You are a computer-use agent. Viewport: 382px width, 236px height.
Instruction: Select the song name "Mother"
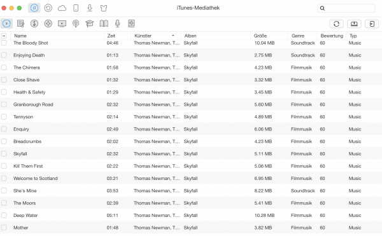click(x=21, y=228)
